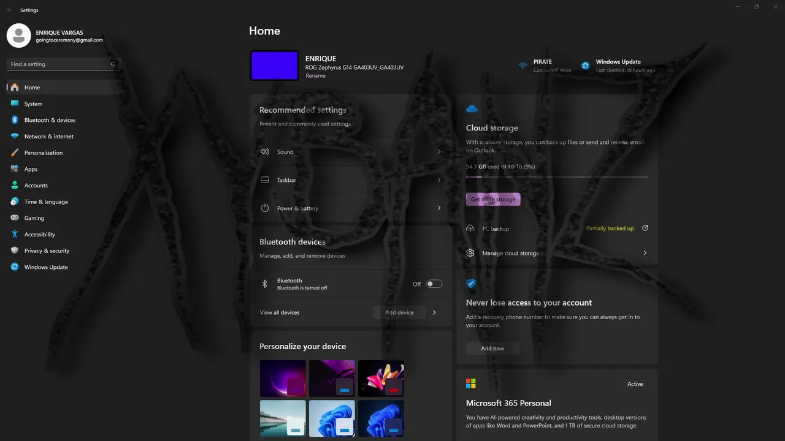785x441 pixels.
Task: Click View all devices link
Action: tap(280, 312)
